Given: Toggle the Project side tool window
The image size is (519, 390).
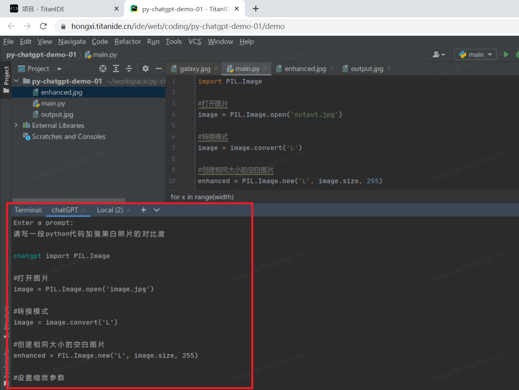Looking at the screenshot, I should click(6, 78).
